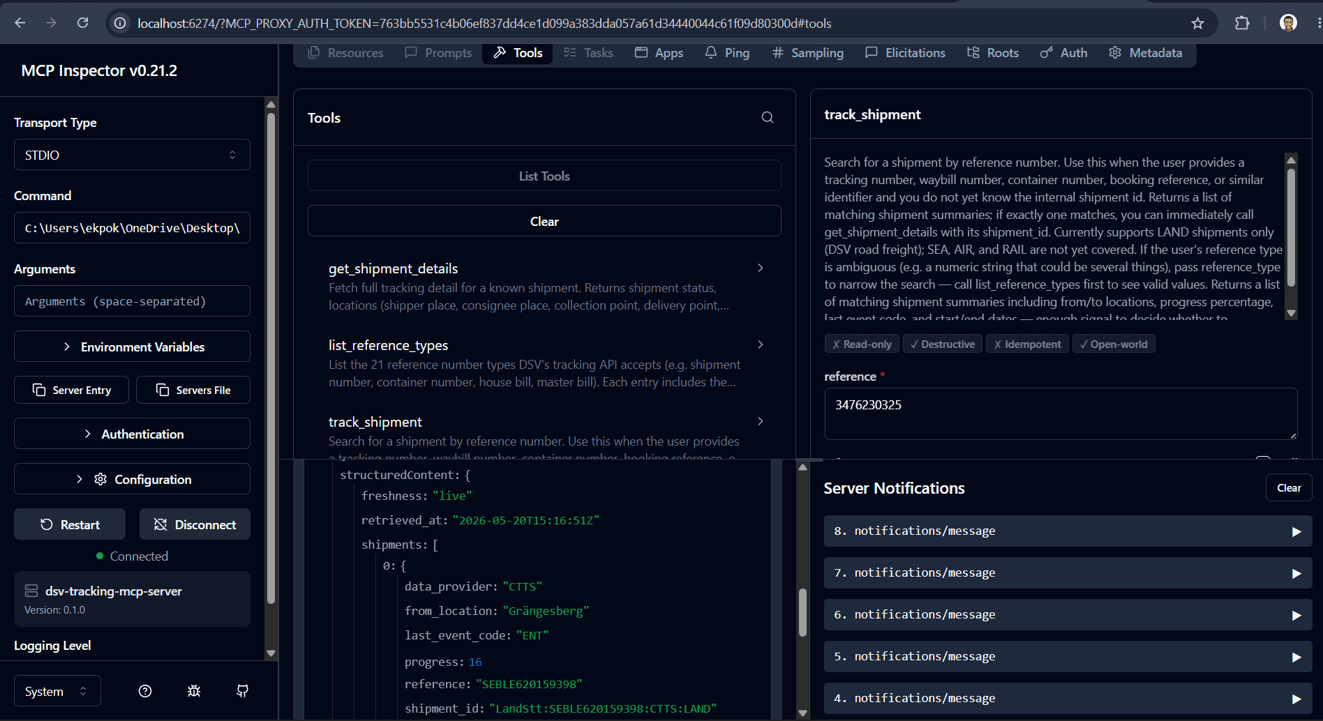This screenshot has height=721, width=1323.
Task: Switch to the Resources tab
Action: click(x=346, y=52)
